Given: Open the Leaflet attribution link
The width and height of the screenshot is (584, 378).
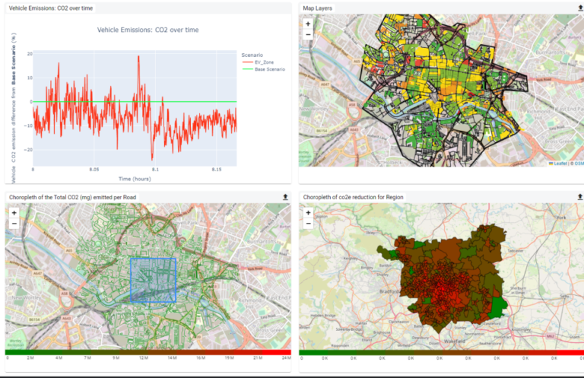Looking at the screenshot, I should pyautogui.click(x=561, y=163).
